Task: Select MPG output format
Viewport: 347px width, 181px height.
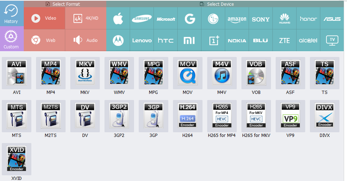Action: (154, 73)
